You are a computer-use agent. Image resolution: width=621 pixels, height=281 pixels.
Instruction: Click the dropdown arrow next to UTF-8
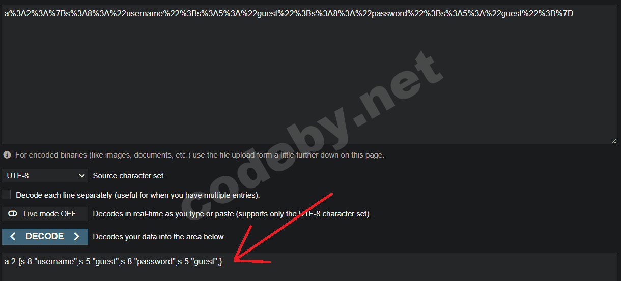coord(82,176)
